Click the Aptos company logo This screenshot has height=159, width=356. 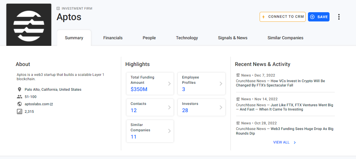click(29, 25)
